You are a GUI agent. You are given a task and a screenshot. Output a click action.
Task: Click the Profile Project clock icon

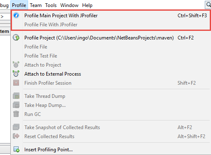coord(16,37)
